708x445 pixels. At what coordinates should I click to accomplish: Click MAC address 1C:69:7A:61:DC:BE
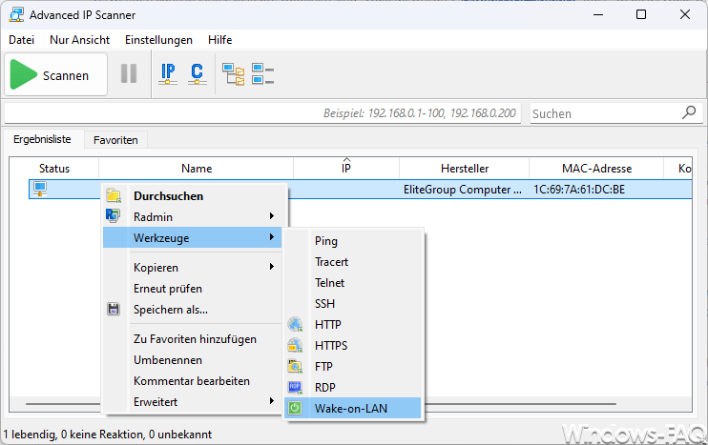[x=579, y=190]
